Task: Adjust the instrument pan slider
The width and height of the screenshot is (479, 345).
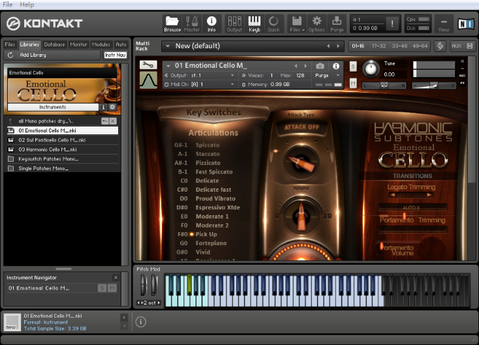Action: 384,86
